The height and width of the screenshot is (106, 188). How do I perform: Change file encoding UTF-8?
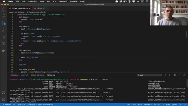click(157, 105)
